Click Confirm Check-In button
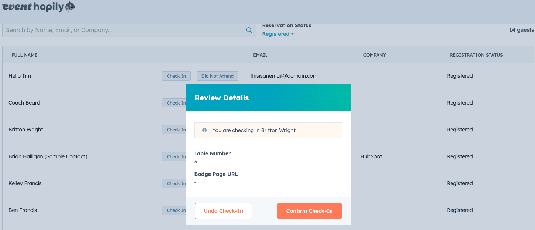 (x=309, y=211)
